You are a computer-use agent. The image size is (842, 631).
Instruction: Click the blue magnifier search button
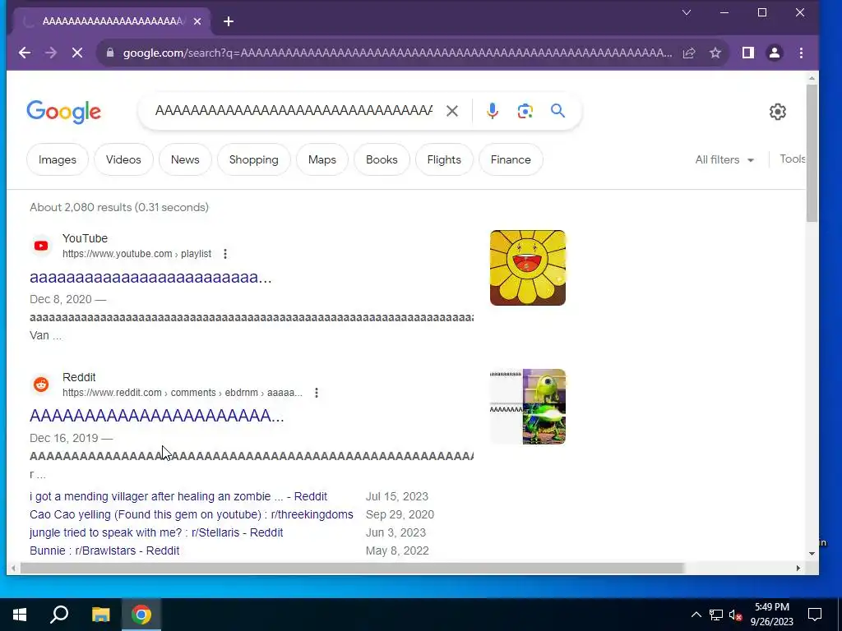coord(557,111)
